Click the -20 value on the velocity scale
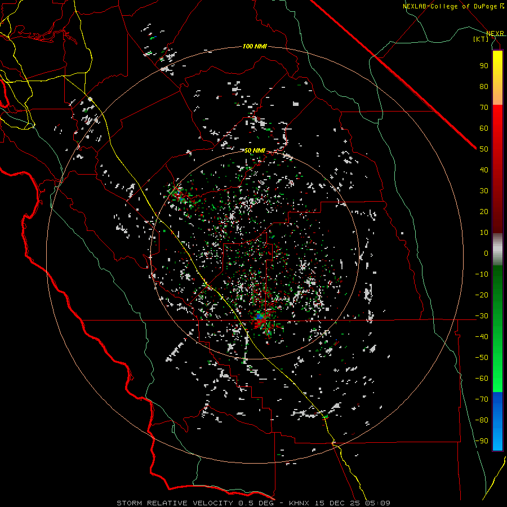The image size is (507, 507). (x=482, y=295)
